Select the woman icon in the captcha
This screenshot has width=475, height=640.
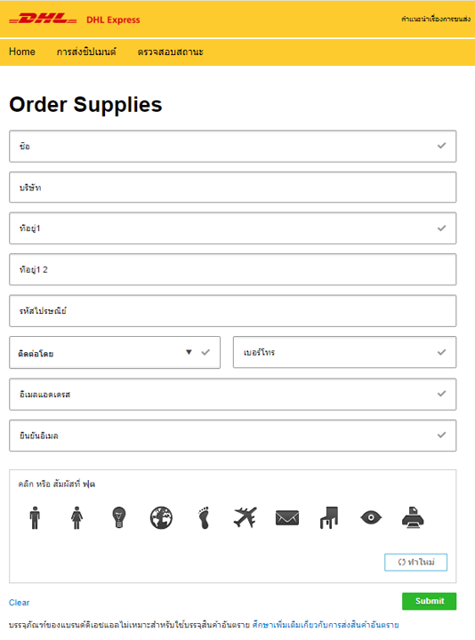76,517
